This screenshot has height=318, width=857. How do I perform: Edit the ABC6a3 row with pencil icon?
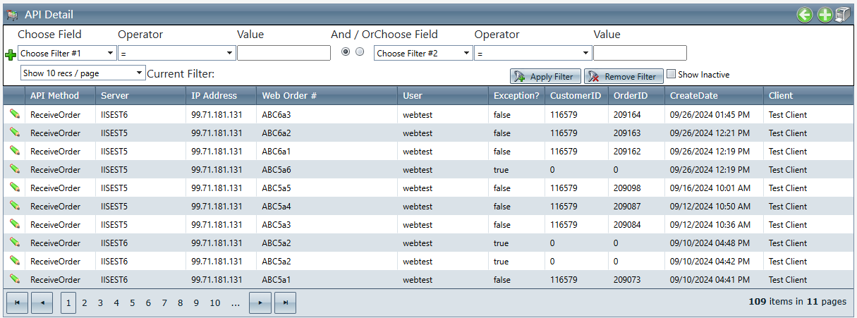click(x=14, y=114)
